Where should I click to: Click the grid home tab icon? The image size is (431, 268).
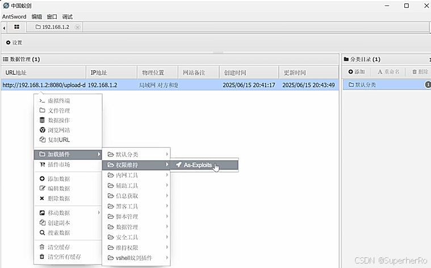[x=17, y=27]
